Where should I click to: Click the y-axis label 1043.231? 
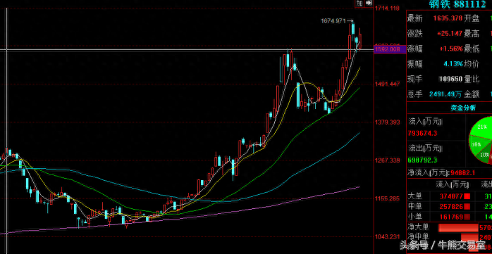pos(387,236)
